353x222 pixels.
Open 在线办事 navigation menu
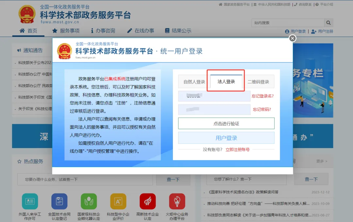point(140,31)
